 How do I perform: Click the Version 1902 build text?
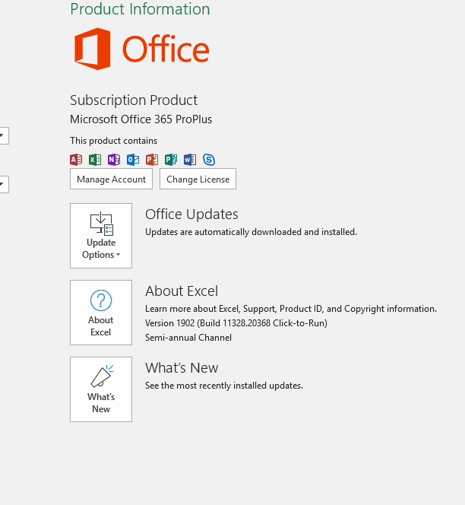(x=236, y=323)
